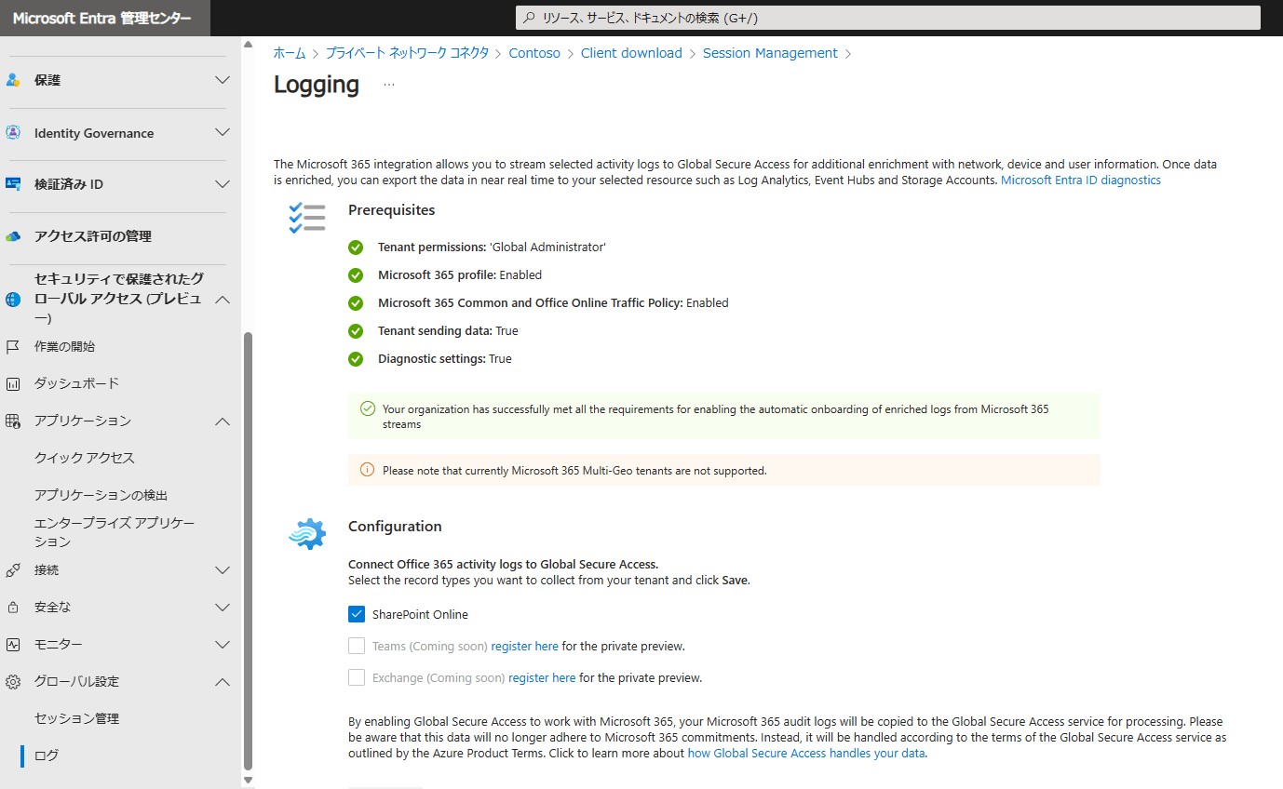
Task: Collapse the アプリケーション submenu
Action: pos(223,421)
